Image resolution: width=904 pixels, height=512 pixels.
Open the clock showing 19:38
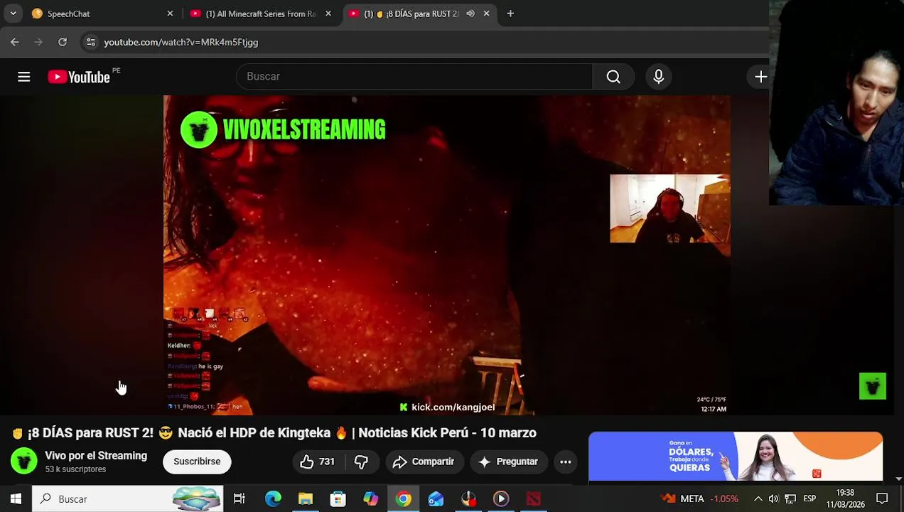click(845, 498)
